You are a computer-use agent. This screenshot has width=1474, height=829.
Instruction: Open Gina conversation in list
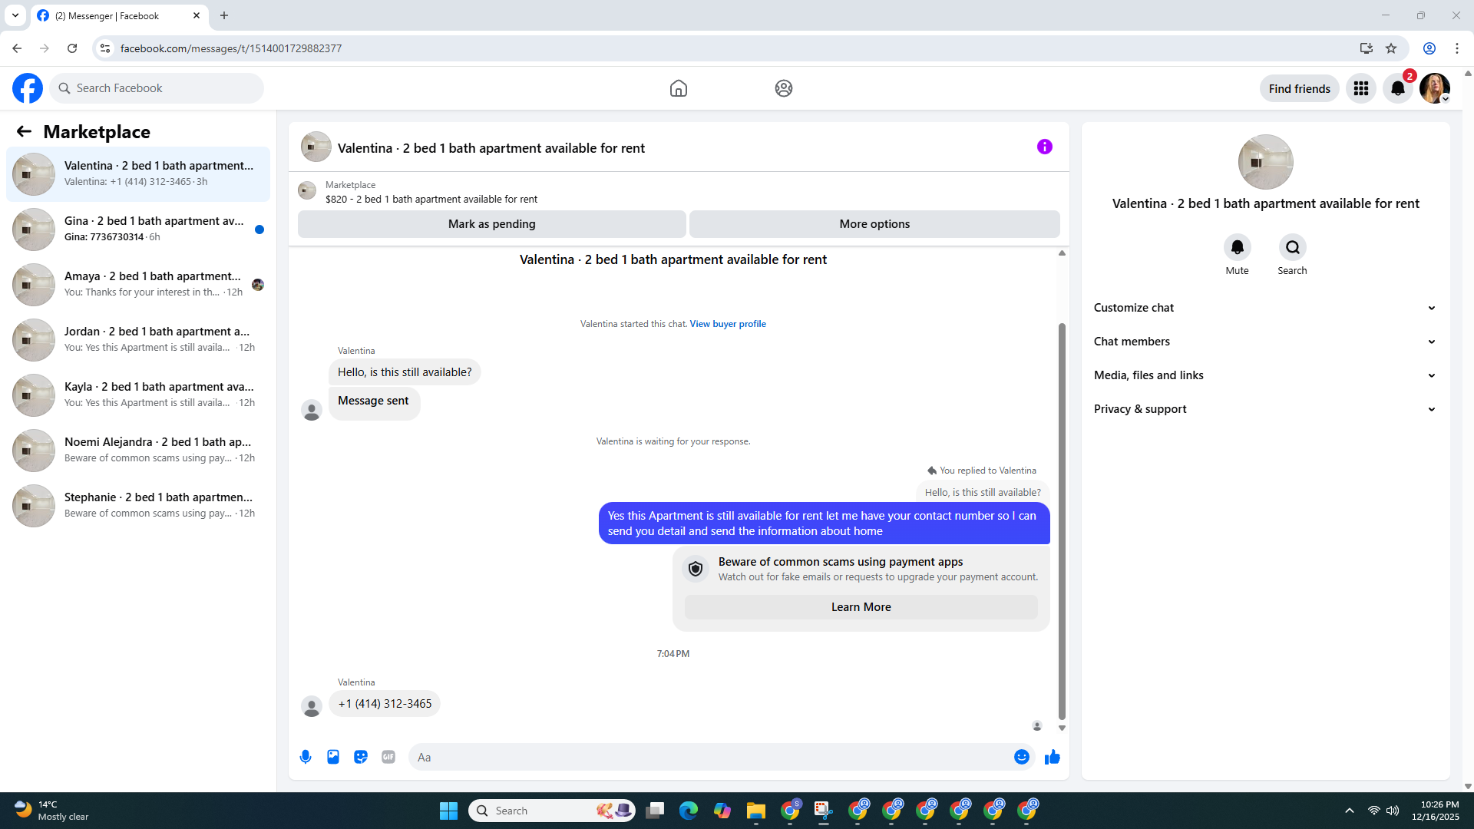[x=138, y=230]
